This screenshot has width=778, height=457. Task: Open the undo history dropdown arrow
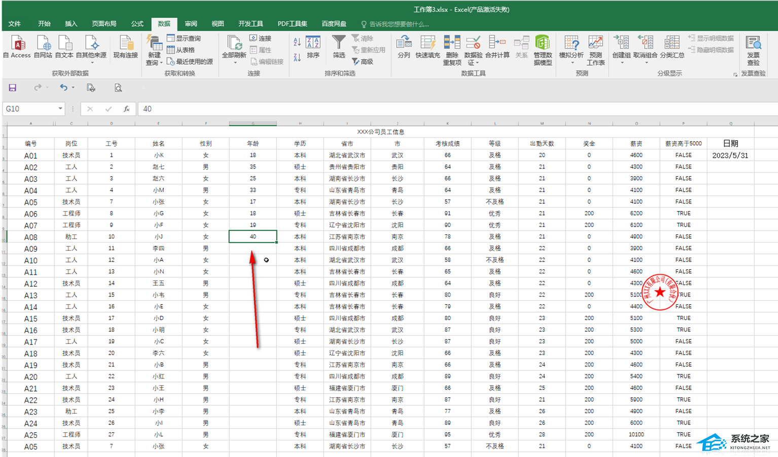[x=73, y=88]
